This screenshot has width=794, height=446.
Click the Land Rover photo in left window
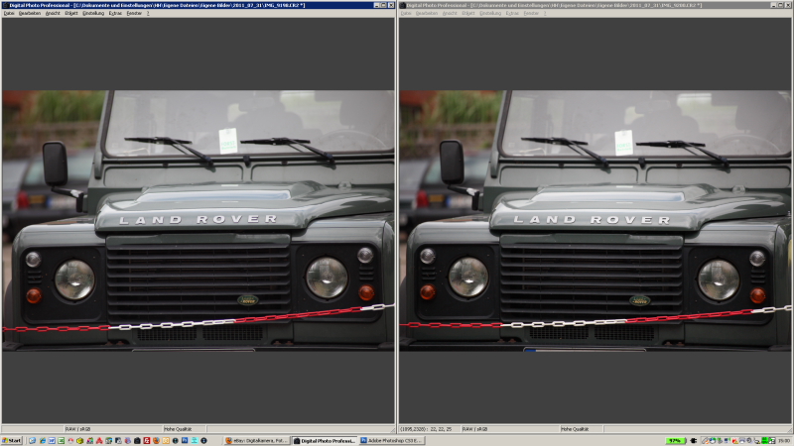[x=198, y=220]
